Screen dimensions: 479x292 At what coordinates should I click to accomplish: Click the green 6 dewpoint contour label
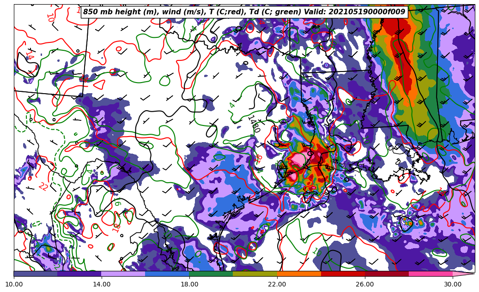pyautogui.click(x=117, y=203)
